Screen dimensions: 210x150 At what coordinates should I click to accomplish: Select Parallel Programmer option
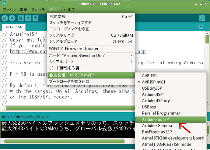171,113
